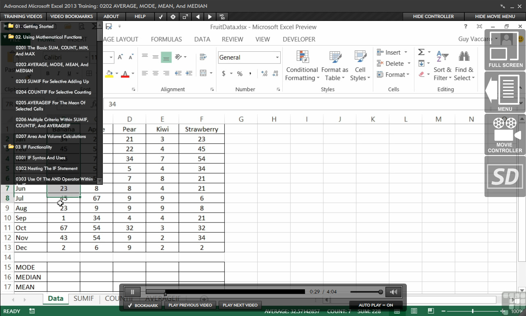Click the Increase Font Size icon
The width and height of the screenshot is (526, 316).
point(120,57)
